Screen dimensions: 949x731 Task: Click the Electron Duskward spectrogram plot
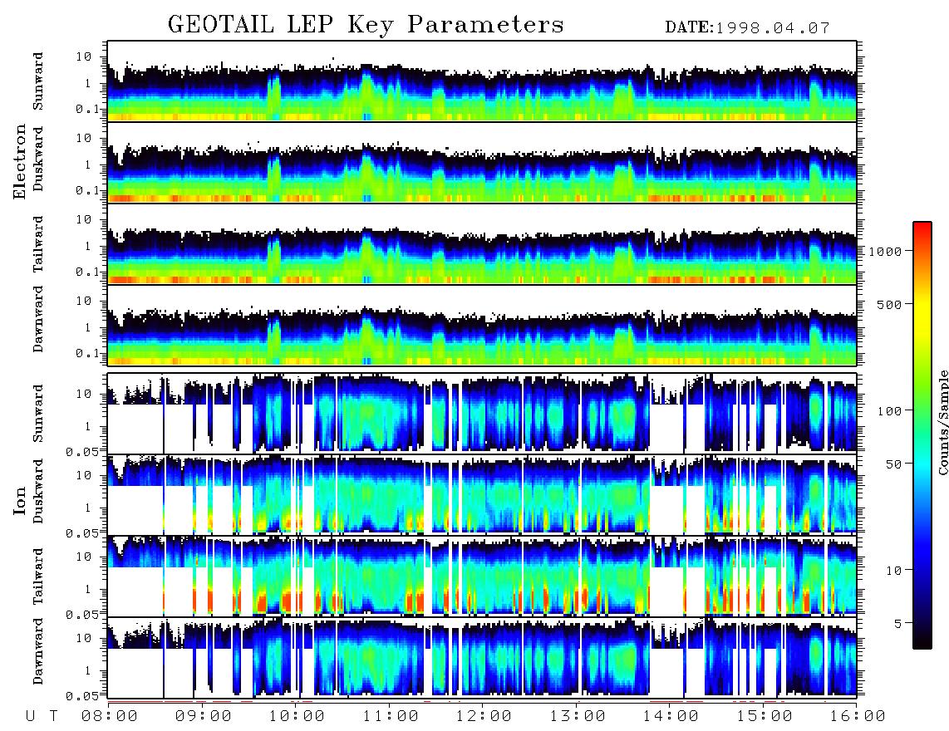click(x=482, y=162)
